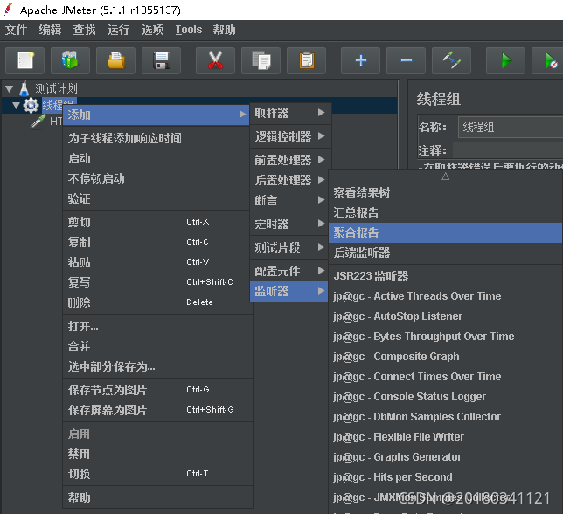Click the 名称 input field
Viewport: 563px width, 514px height.
pyautogui.click(x=511, y=127)
